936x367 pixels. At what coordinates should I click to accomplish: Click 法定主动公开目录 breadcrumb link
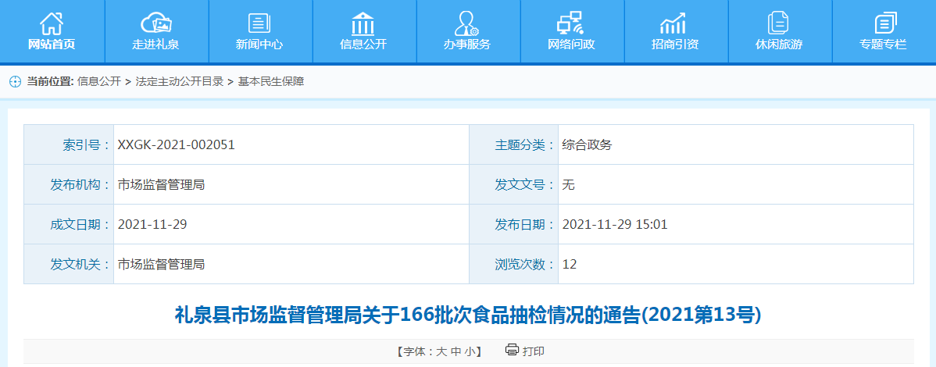coord(180,82)
